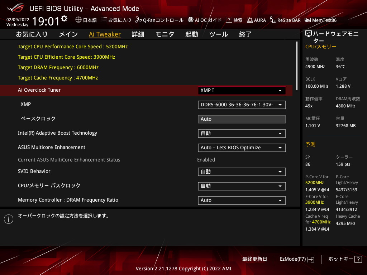
Task: Open CPU/メモリー バスクロック dropdown
Action: 242,186
